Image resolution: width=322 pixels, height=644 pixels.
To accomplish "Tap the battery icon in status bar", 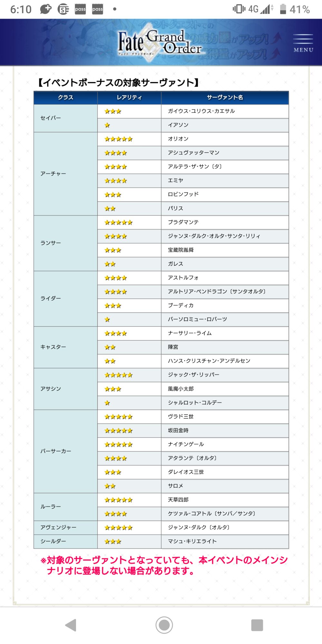I will point(283,9).
